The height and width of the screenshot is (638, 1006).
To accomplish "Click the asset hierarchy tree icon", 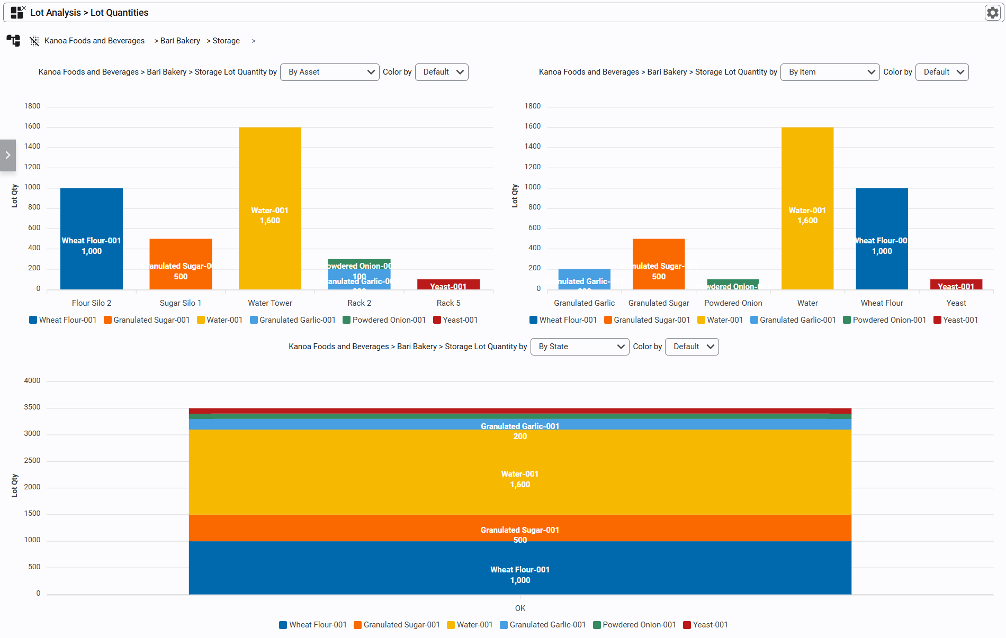I will [13, 41].
